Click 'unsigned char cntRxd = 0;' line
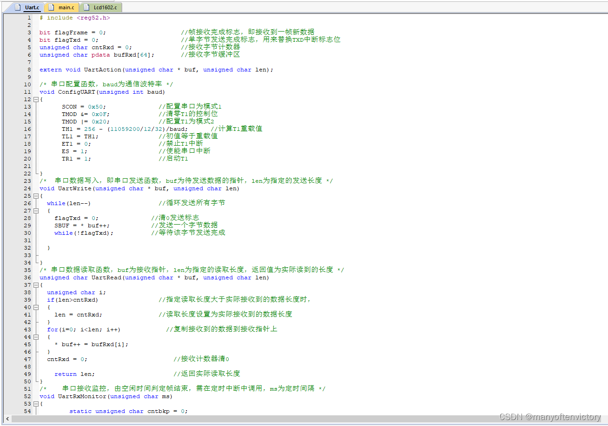The height and width of the screenshot is (426, 608). click(x=86, y=47)
